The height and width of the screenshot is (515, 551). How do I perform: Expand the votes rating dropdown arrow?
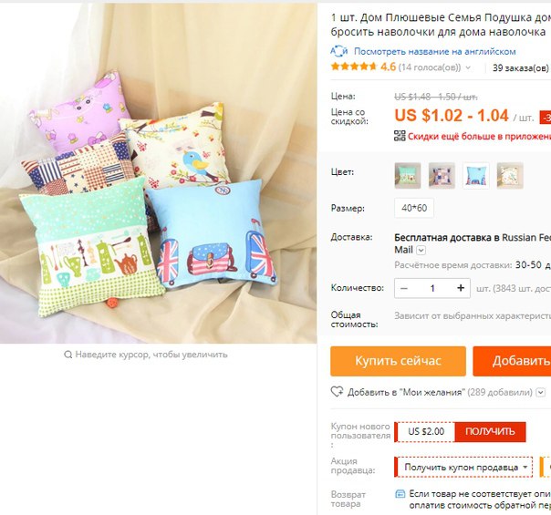(x=468, y=67)
